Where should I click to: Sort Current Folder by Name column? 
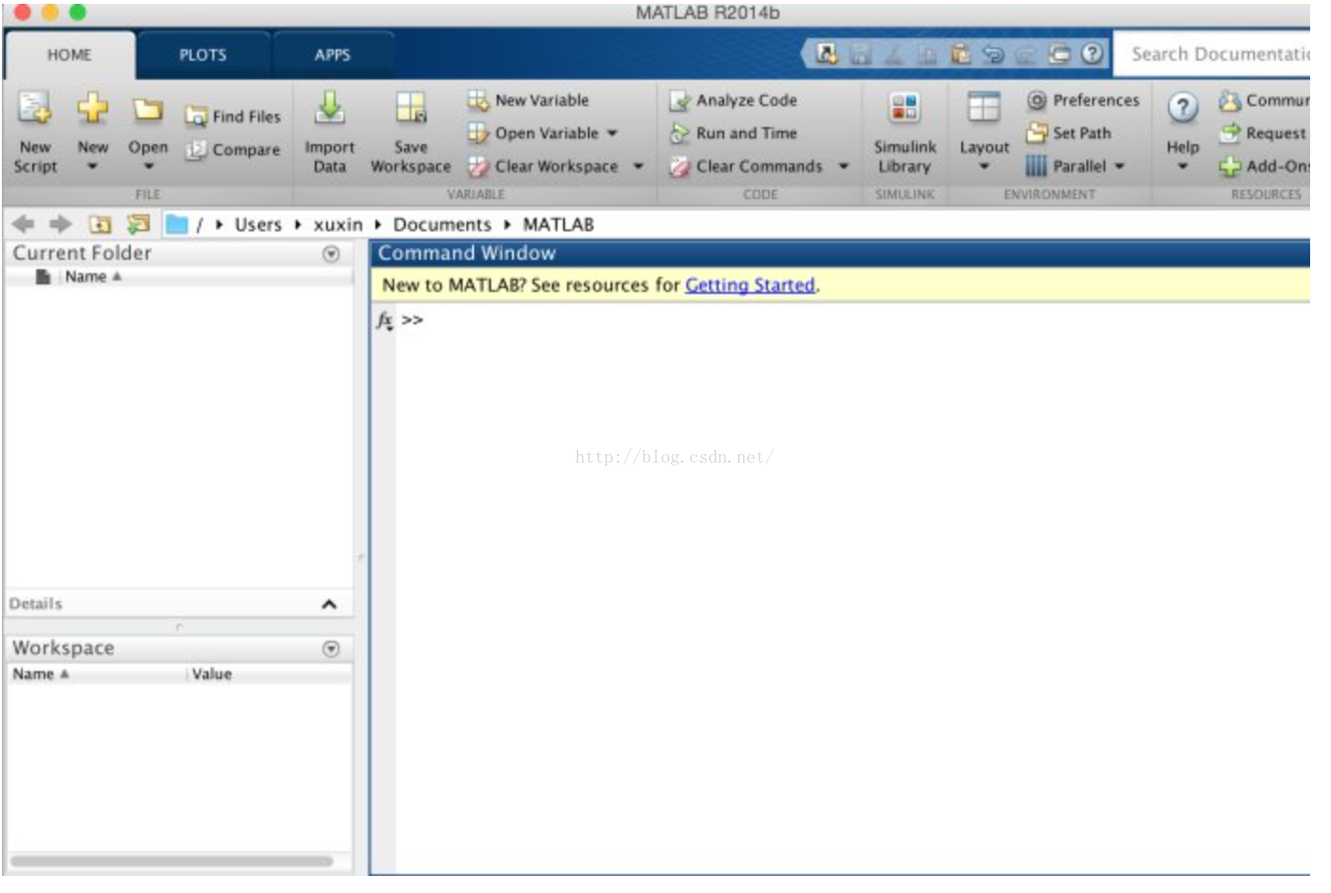tap(93, 277)
